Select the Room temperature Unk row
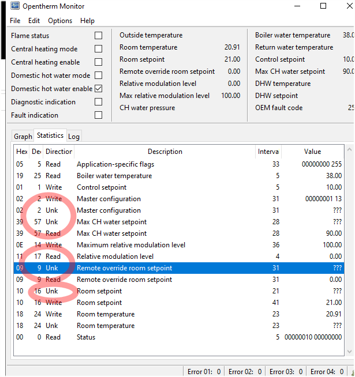The image size is (355, 377). click(179, 326)
